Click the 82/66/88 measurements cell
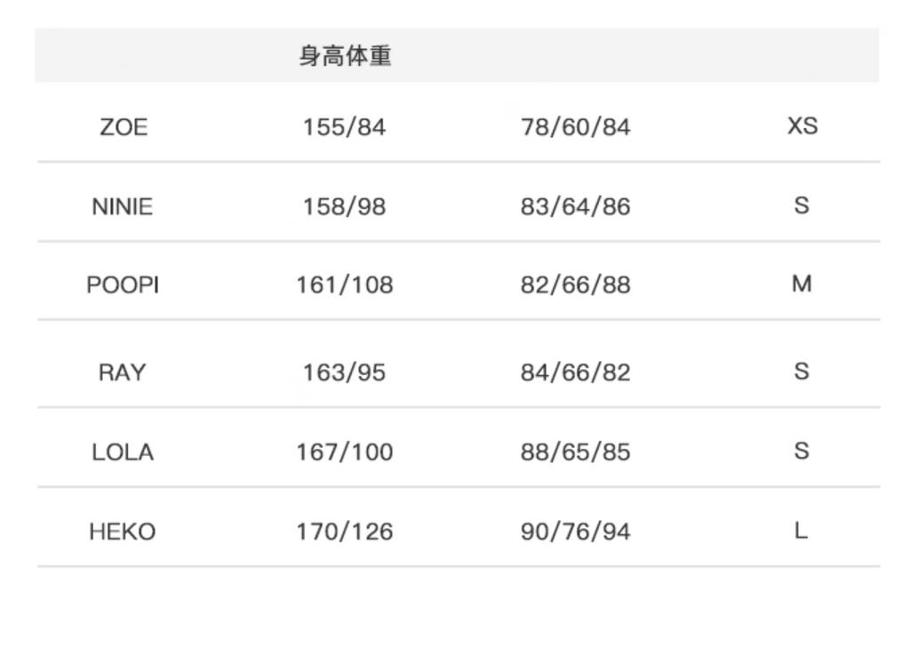The width and height of the screenshot is (910, 656). tap(575, 286)
